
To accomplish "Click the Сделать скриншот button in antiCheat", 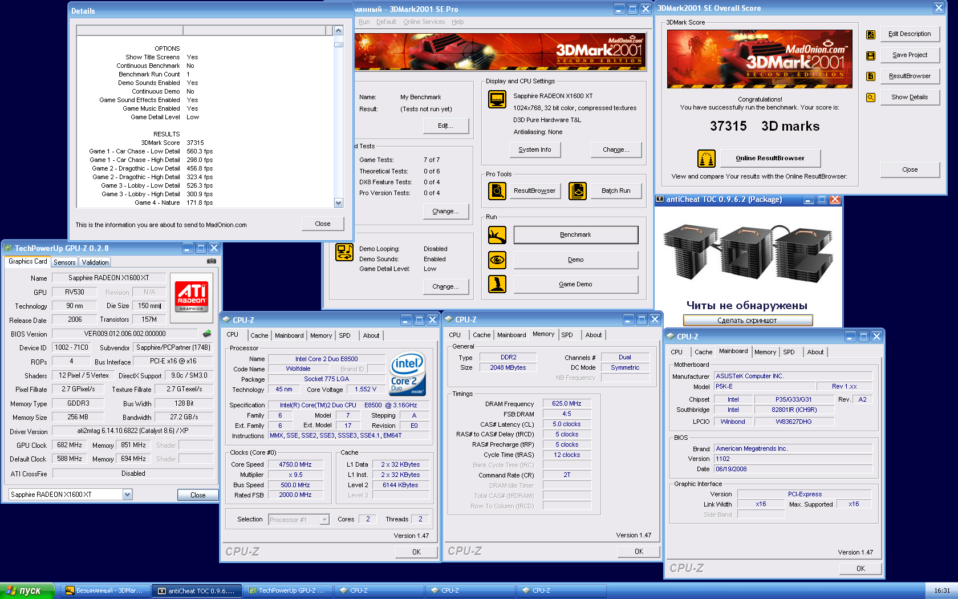I will [748, 321].
